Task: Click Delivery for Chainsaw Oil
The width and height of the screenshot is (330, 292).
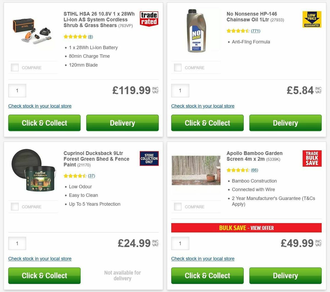Action: (285, 123)
